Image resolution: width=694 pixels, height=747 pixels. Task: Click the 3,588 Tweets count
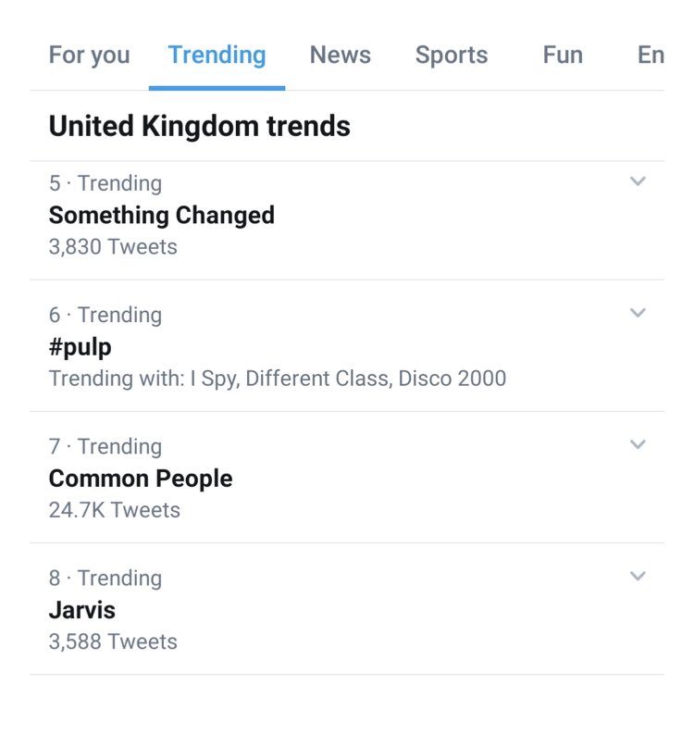113,641
